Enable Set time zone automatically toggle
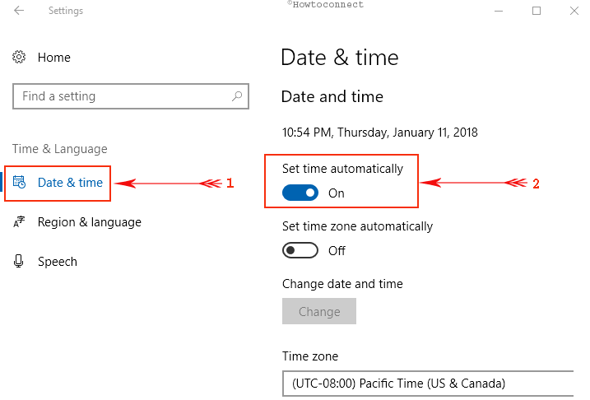 [x=300, y=250]
